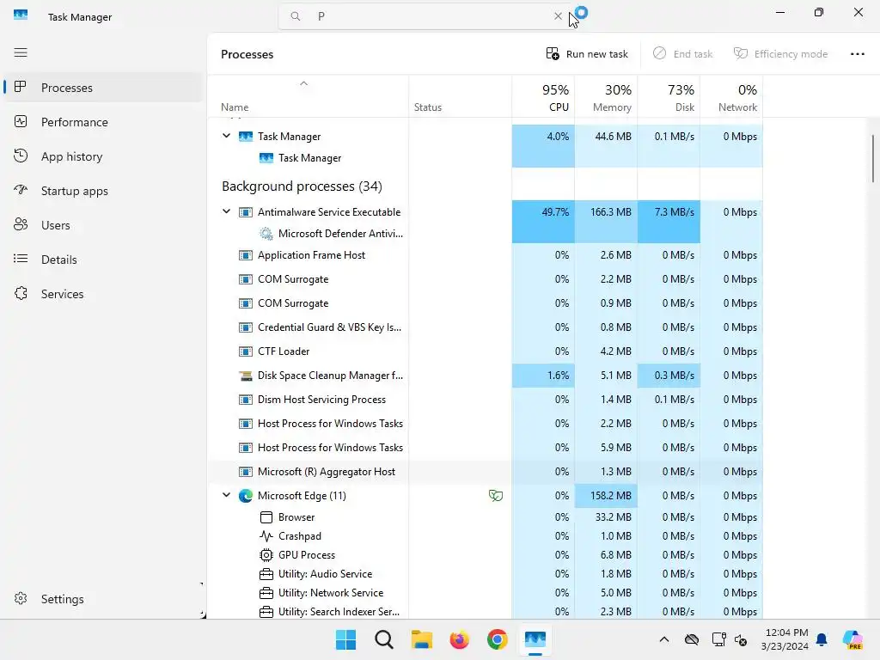This screenshot has width=880, height=660.
Task: Click the search magnifier icon in the title bar
Action: pyautogui.click(x=296, y=16)
